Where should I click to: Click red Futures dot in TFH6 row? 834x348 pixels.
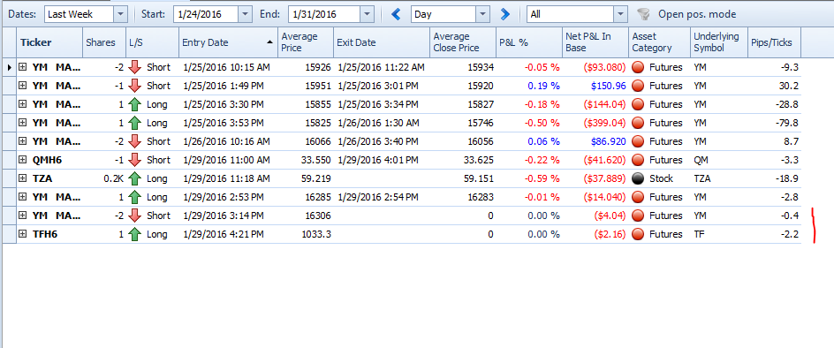637,234
